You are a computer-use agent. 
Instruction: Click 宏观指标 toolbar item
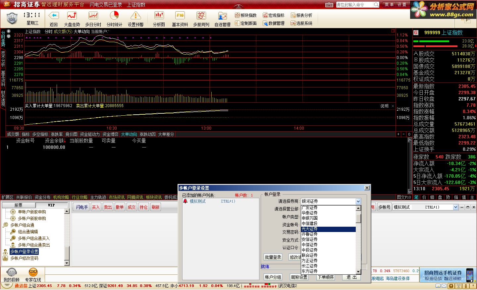pos(274,15)
